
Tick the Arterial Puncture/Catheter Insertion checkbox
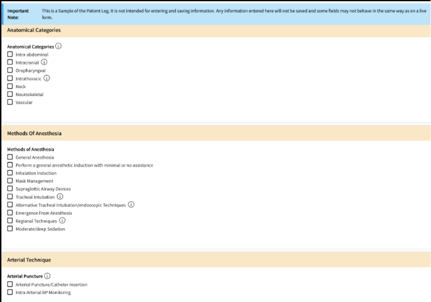point(10,284)
